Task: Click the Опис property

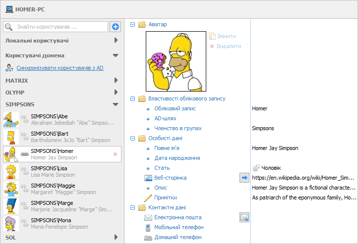Action: [161, 188]
